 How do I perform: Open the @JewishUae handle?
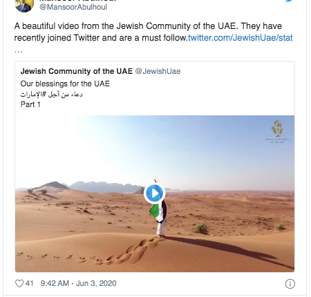click(x=158, y=71)
